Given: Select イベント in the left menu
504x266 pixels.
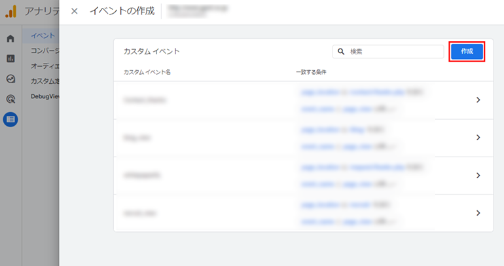Looking at the screenshot, I should click(43, 35).
